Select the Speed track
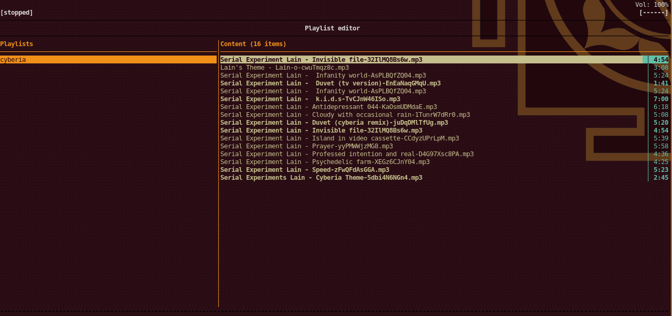 pos(444,170)
